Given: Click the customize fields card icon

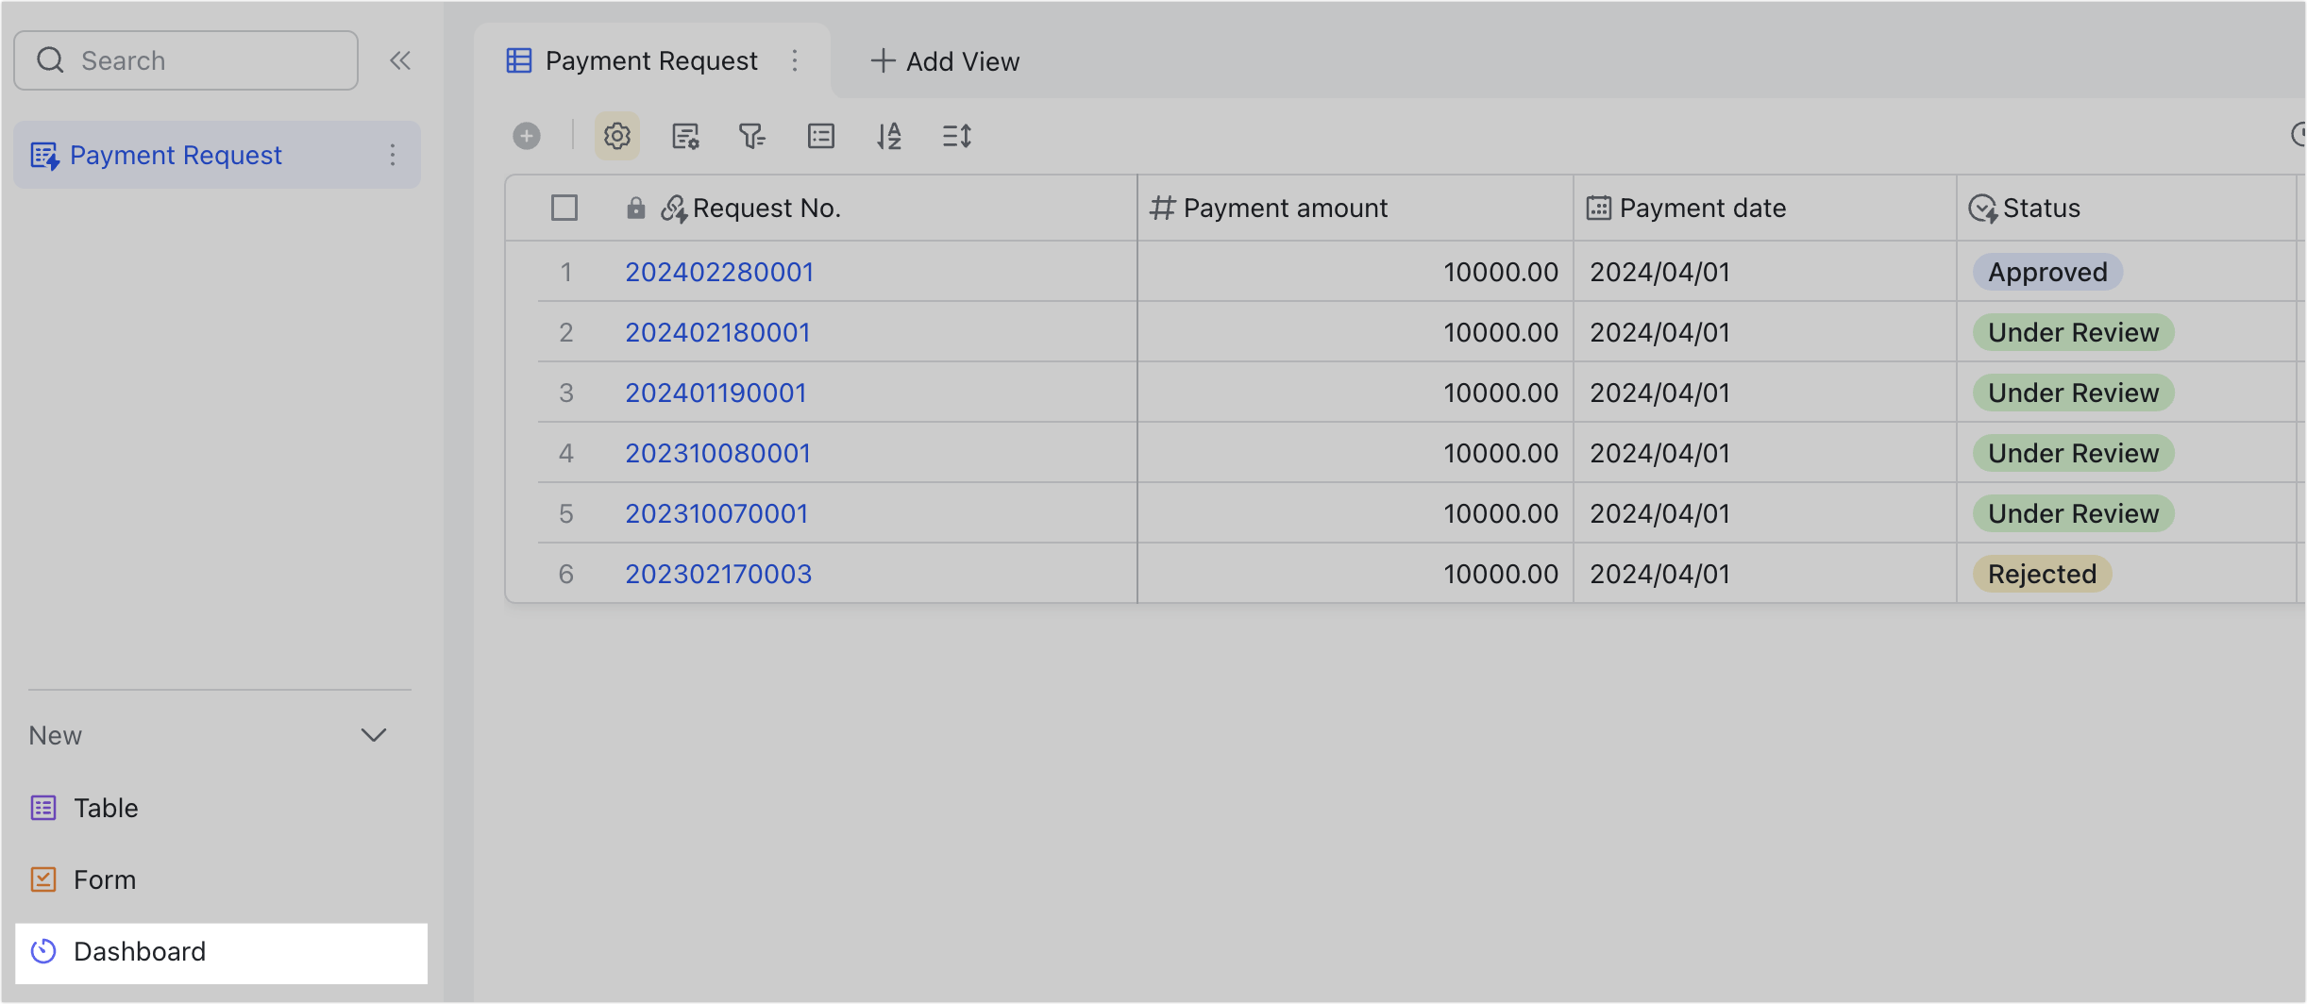Looking at the screenshot, I should coord(685,136).
